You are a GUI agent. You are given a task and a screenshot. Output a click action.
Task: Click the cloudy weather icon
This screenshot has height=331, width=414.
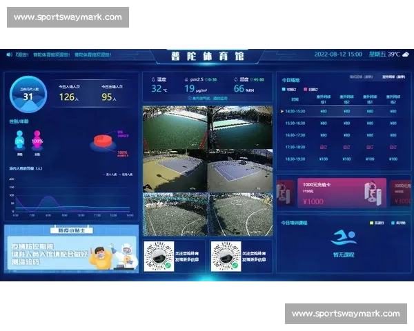tap(405, 54)
